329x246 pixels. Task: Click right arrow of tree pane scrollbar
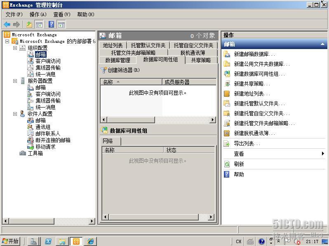(x=92, y=221)
